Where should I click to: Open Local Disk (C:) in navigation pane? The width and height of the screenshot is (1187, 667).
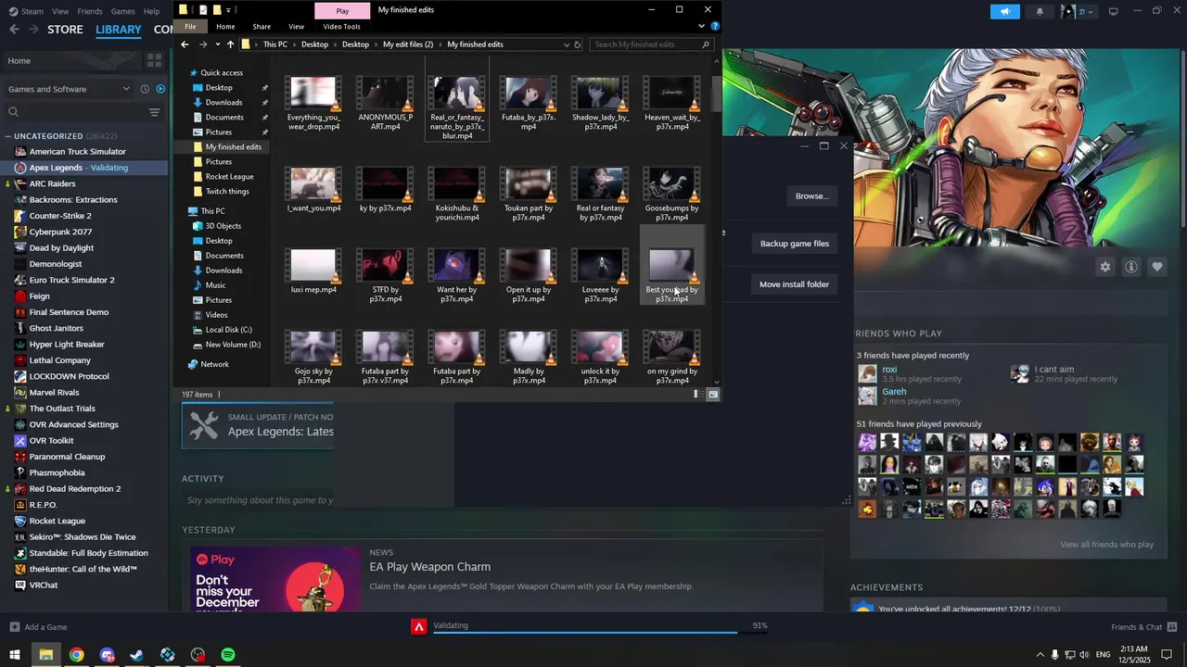pos(228,330)
